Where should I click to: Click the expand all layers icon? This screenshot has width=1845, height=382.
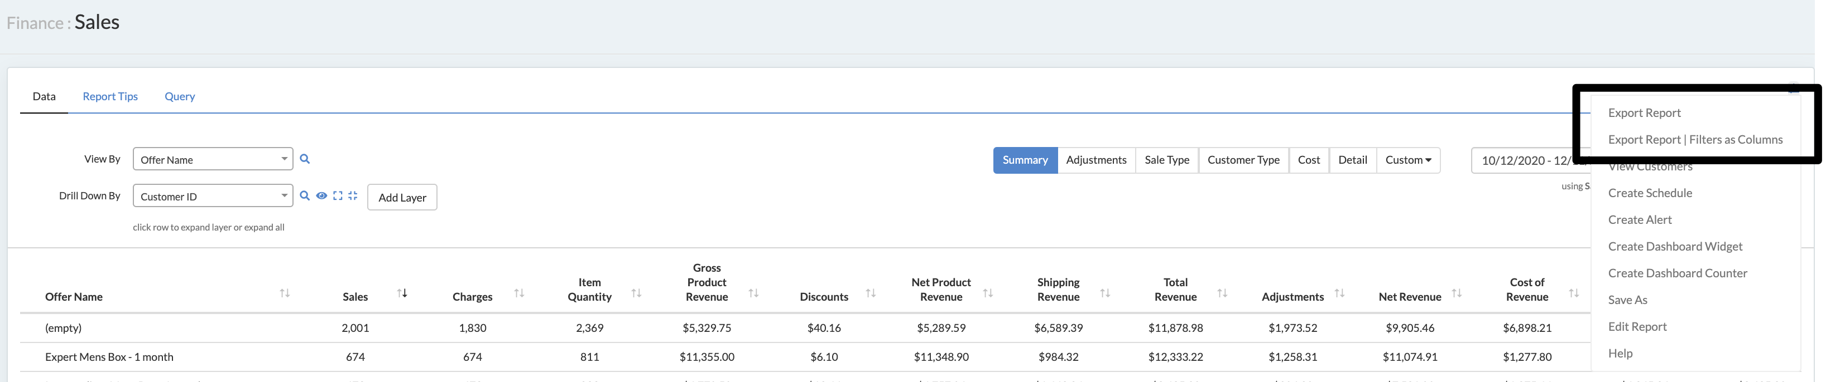[x=337, y=195]
